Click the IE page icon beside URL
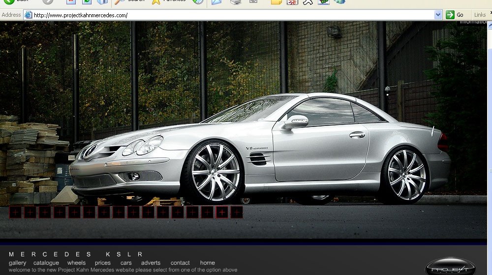Screen dimensions: 492x275 tap(28, 15)
